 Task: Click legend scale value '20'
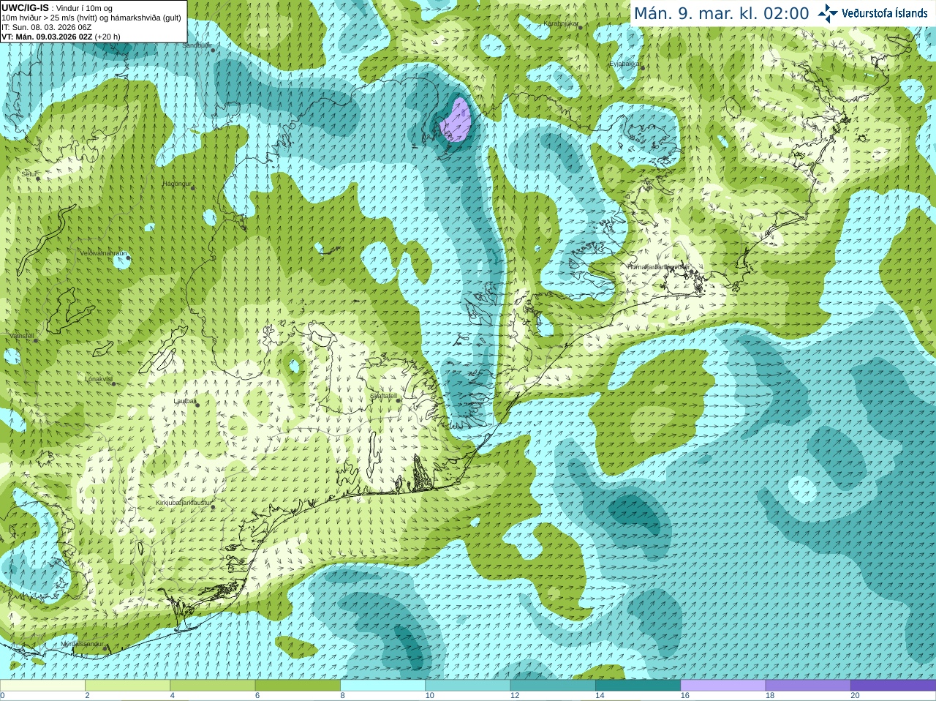[x=855, y=696]
